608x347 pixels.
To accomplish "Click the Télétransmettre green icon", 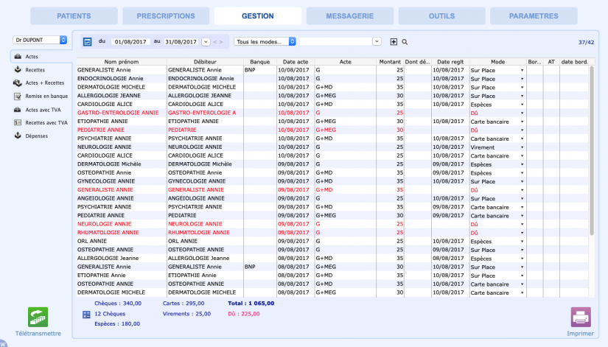I will (38, 317).
